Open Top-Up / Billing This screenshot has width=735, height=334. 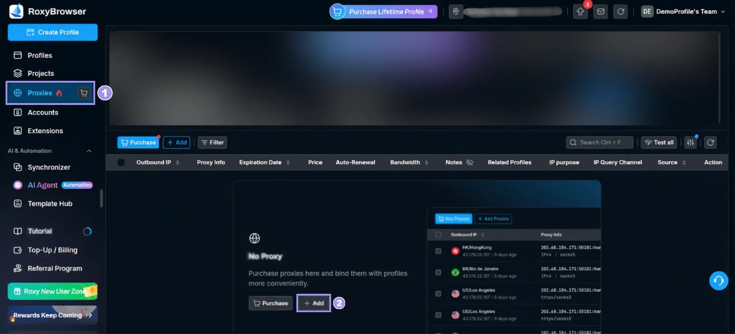coord(52,250)
